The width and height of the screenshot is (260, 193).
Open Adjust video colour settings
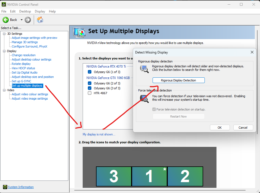pyautogui.click(x=30, y=94)
